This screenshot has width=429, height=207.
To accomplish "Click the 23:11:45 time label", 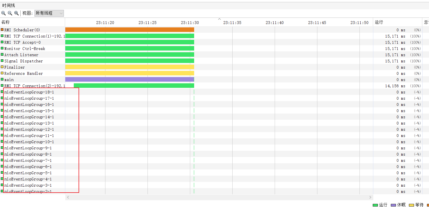I will [317, 23].
